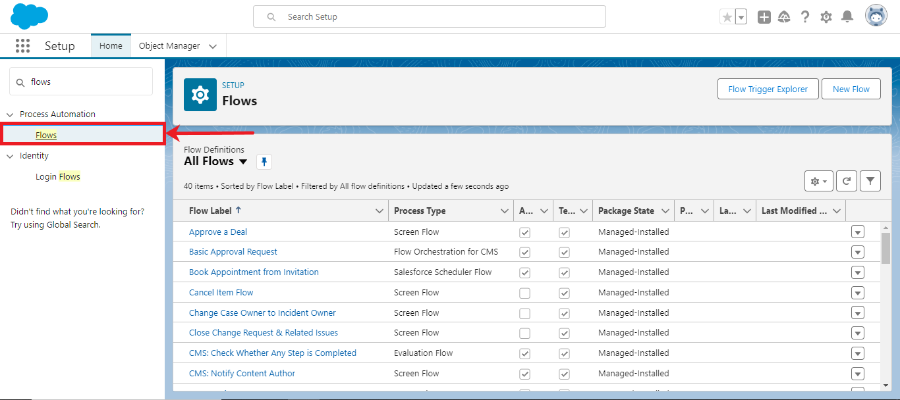Viewport: 900px width, 400px height.
Task: Switch to the Object Manager tab
Action: click(x=169, y=46)
